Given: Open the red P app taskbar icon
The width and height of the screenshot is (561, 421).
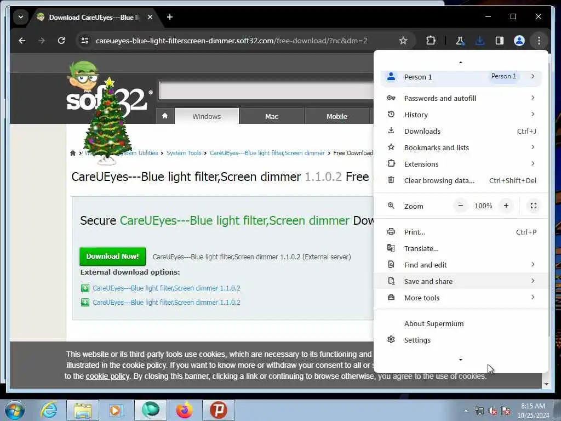Looking at the screenshot, I should [219, 410].
